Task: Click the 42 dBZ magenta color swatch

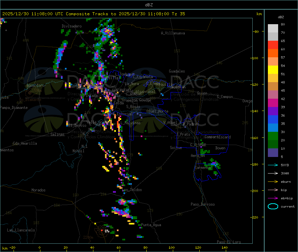Action: point(273,103)
